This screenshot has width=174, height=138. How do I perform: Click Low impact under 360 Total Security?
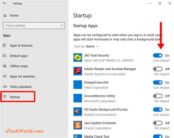(x=161, y=61)
